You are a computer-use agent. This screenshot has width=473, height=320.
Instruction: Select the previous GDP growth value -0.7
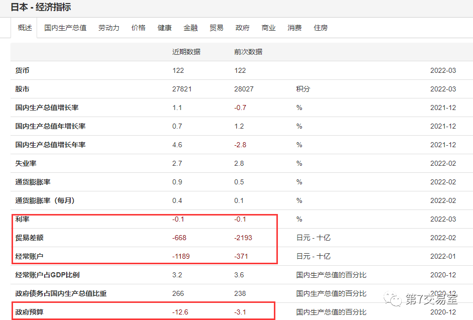coord(240,108)
